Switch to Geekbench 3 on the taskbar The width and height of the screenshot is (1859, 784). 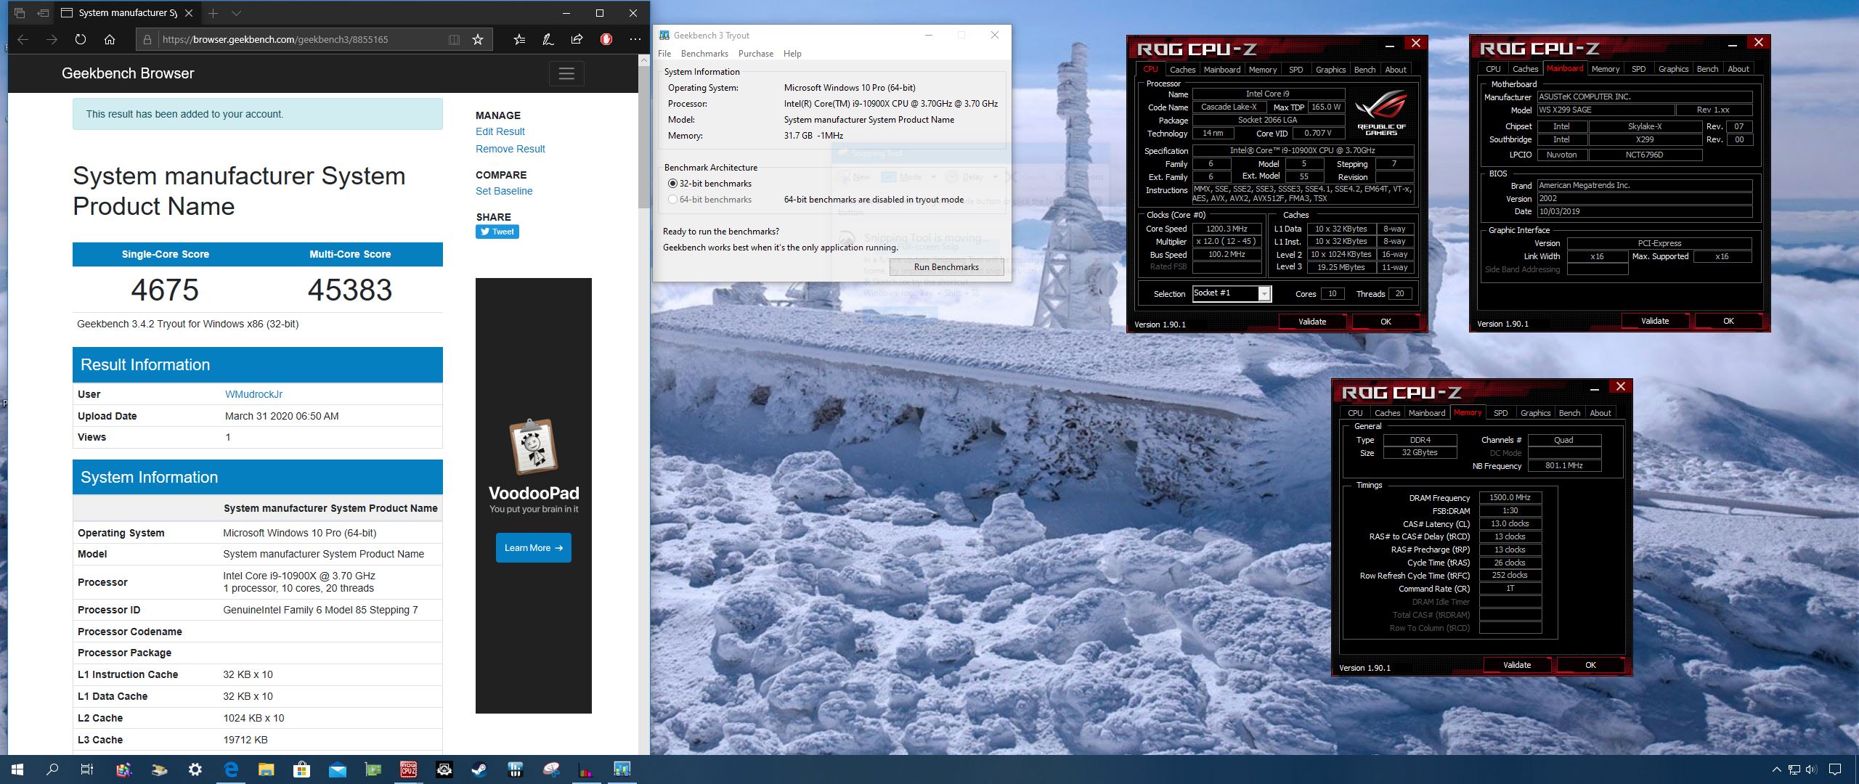tap(622, 769)
